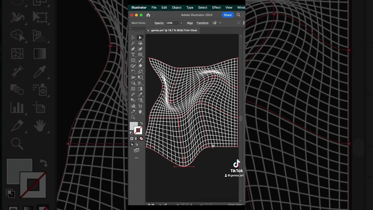Select the Direct Selection tool

[140, 37]
